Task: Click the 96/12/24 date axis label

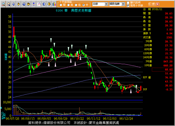Action: click(126, 119)
